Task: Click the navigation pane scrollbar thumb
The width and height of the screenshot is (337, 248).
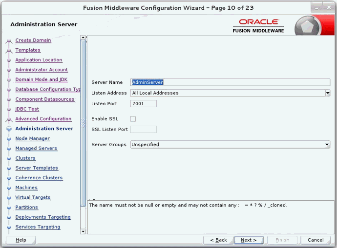Action: click(x=83, y=123)
